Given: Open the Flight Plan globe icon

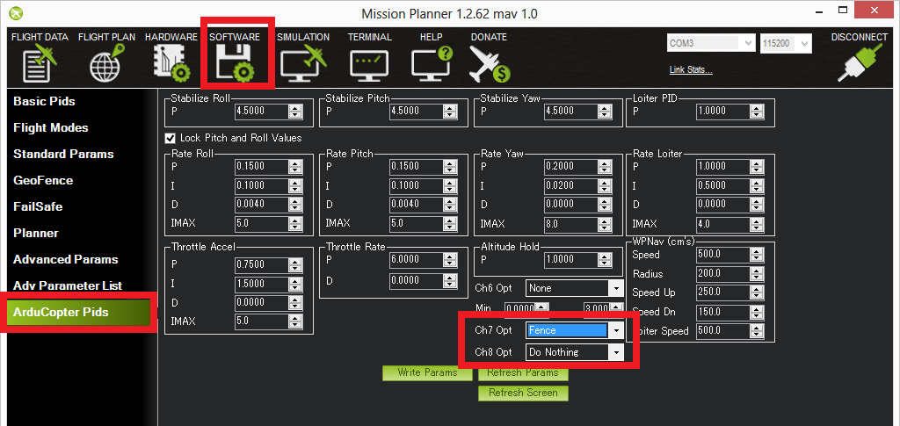Looking at the screenshot, I should point(105,62).
